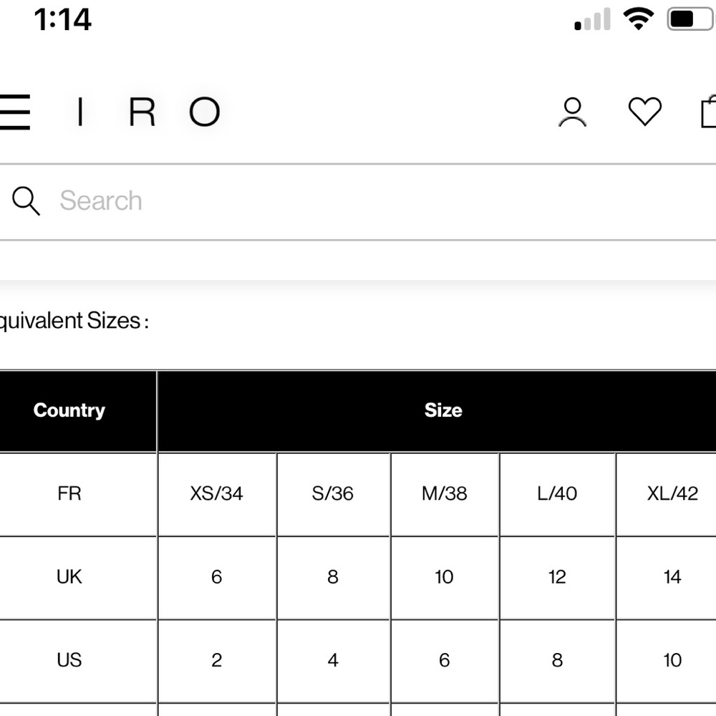Tap the US row label
Screen dimensions: 716x716
click(78, 661)
